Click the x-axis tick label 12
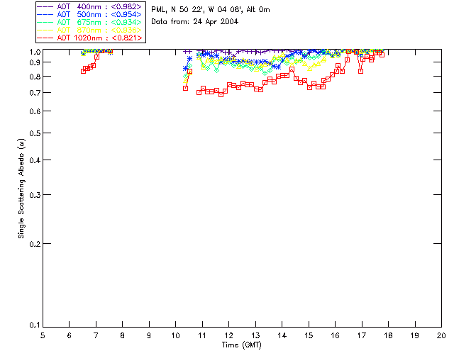The height and width of the screenshot is (363, 454). pyautogui.click(x=228, y=335)
